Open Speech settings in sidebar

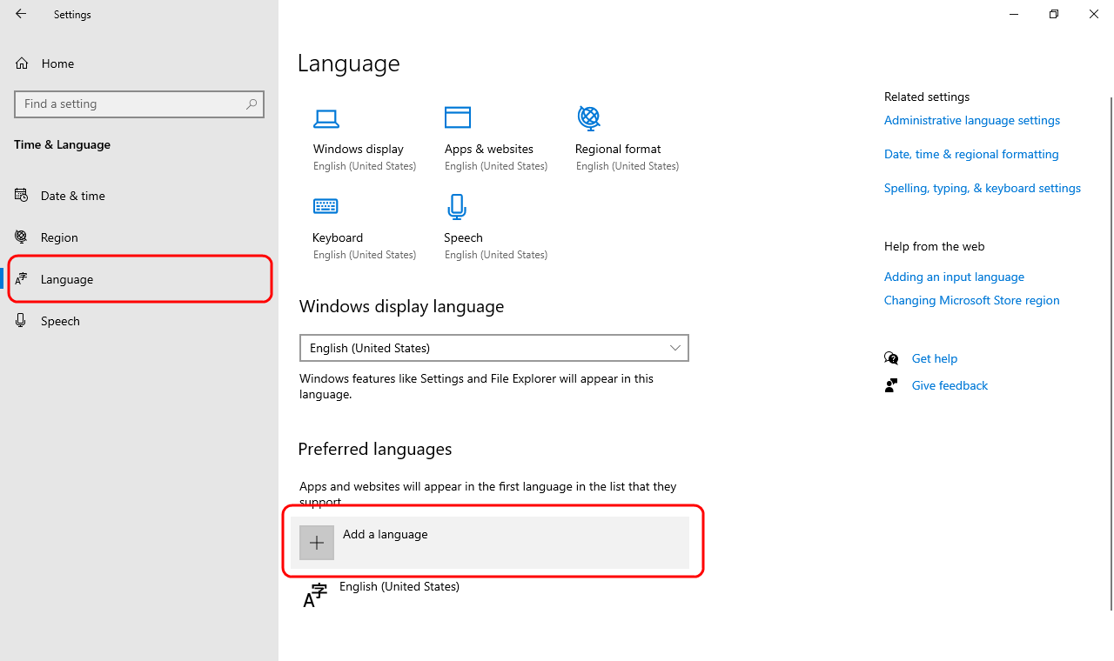139,321
